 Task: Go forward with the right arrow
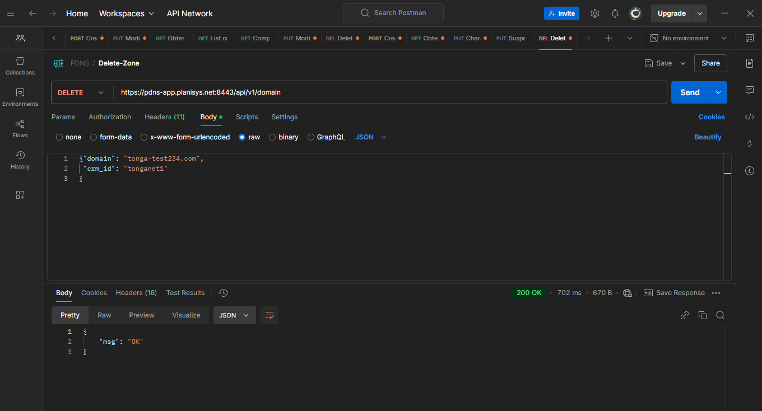[x=53, y=13]
